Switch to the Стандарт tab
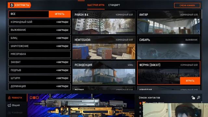 (114, 5)
